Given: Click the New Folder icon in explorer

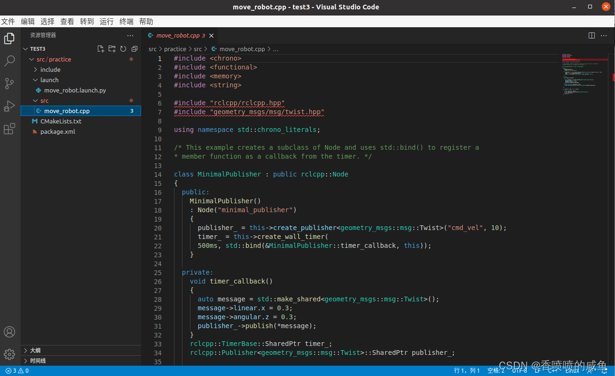Looking at the screenshot, I should coord(112,49).
